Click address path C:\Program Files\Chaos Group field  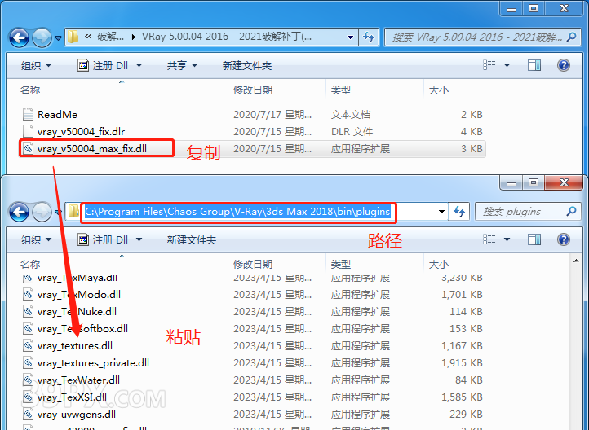point(237,212)
